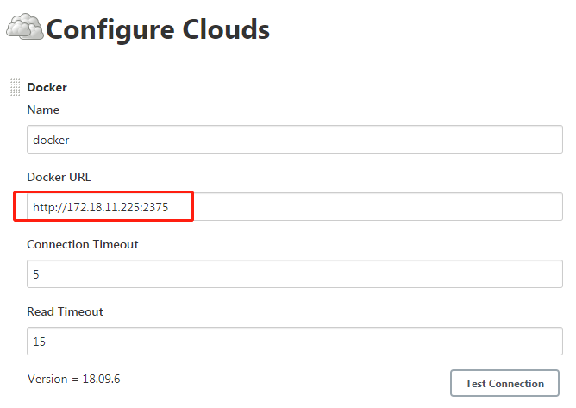Focus the Name input field
The image size is (576, 408).
345,140
